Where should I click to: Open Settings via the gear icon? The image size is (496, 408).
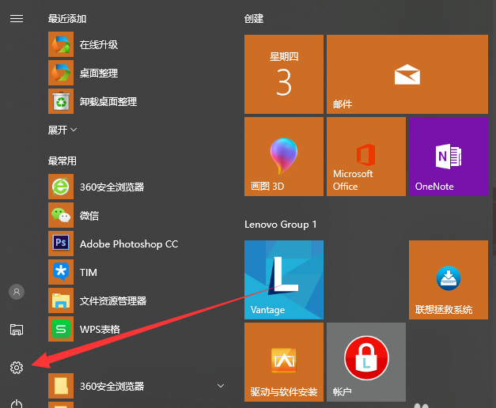coord(16,367)
